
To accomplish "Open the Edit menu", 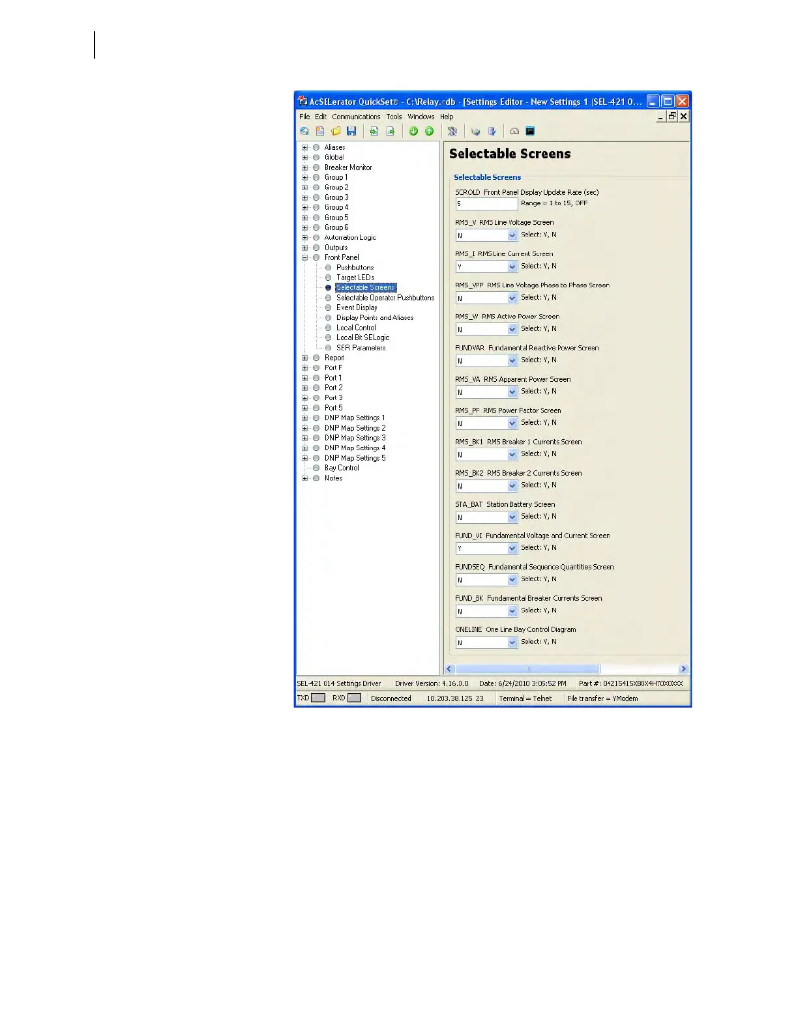I will pyautogui.click(x=321, y=117).
